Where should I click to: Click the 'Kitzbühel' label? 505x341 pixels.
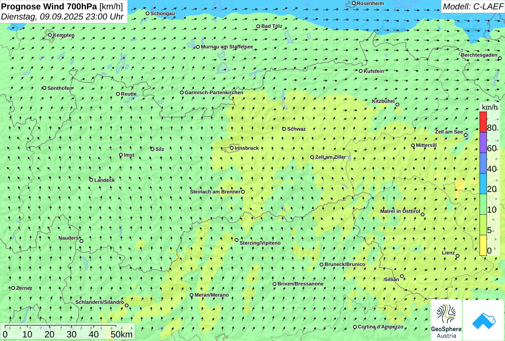383,101
